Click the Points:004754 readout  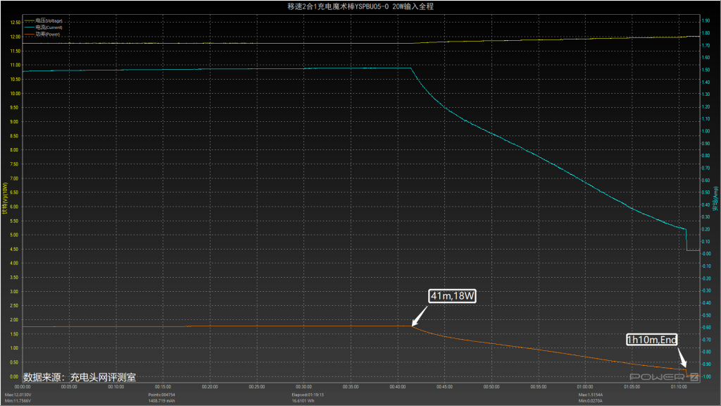tap(161, 395)
